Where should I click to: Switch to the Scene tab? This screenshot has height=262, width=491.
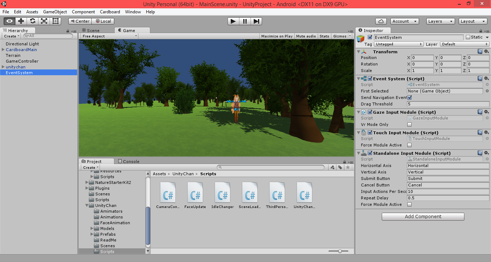coord(91,31)
